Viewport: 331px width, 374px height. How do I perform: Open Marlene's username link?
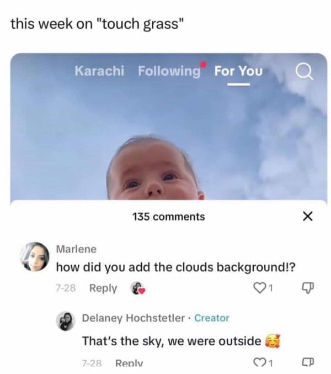76,249
